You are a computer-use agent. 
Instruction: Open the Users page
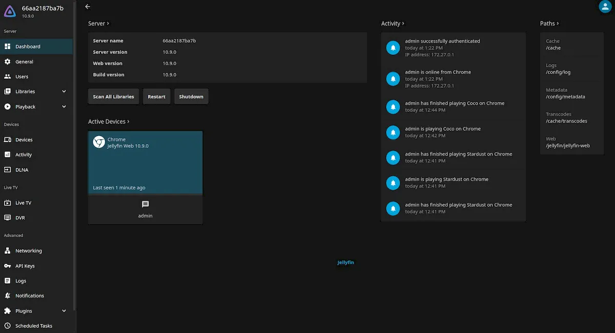tap(36, 76)
